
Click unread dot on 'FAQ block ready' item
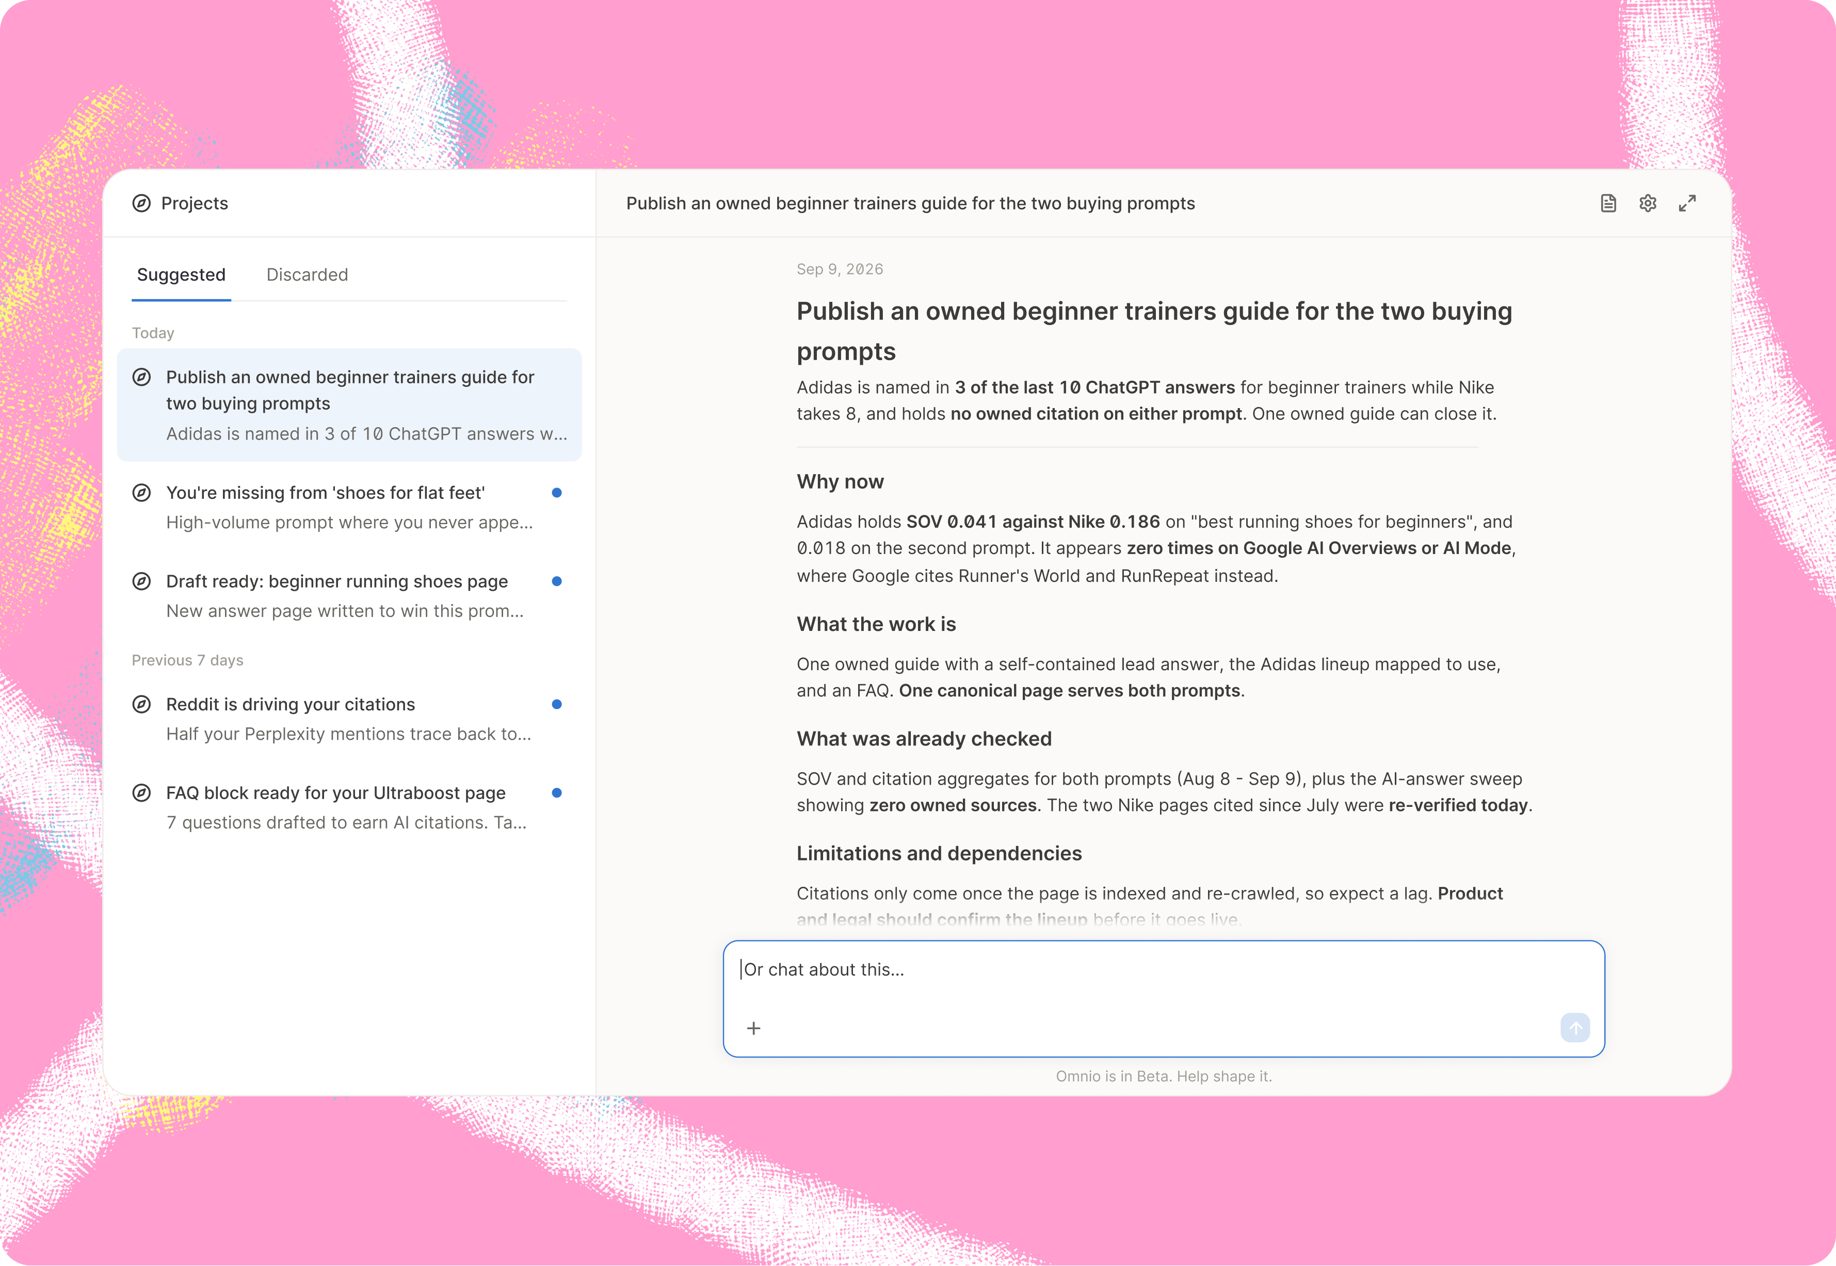coord(557,793)
